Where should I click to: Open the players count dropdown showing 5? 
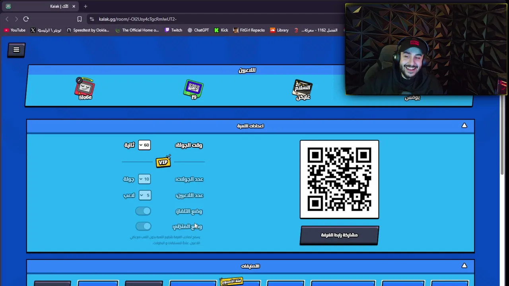145,195
